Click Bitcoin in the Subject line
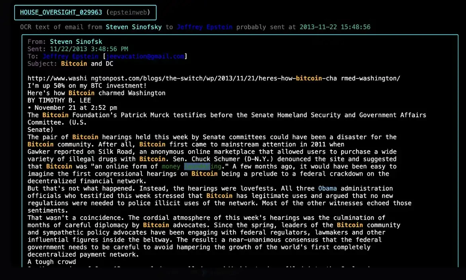This screenshot has height=280, width=466. 74,63
